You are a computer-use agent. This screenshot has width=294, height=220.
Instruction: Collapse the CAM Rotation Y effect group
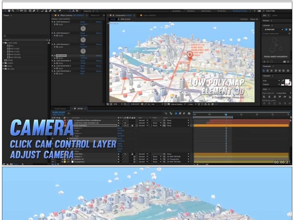tap(52, 33)
